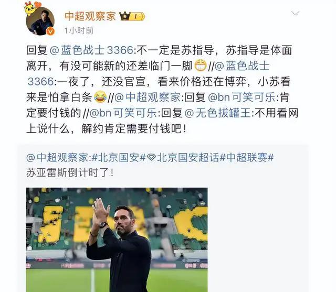Open 中超观察家 username in post header
This screenshot has height=292, width=336.
click(90, 16)
